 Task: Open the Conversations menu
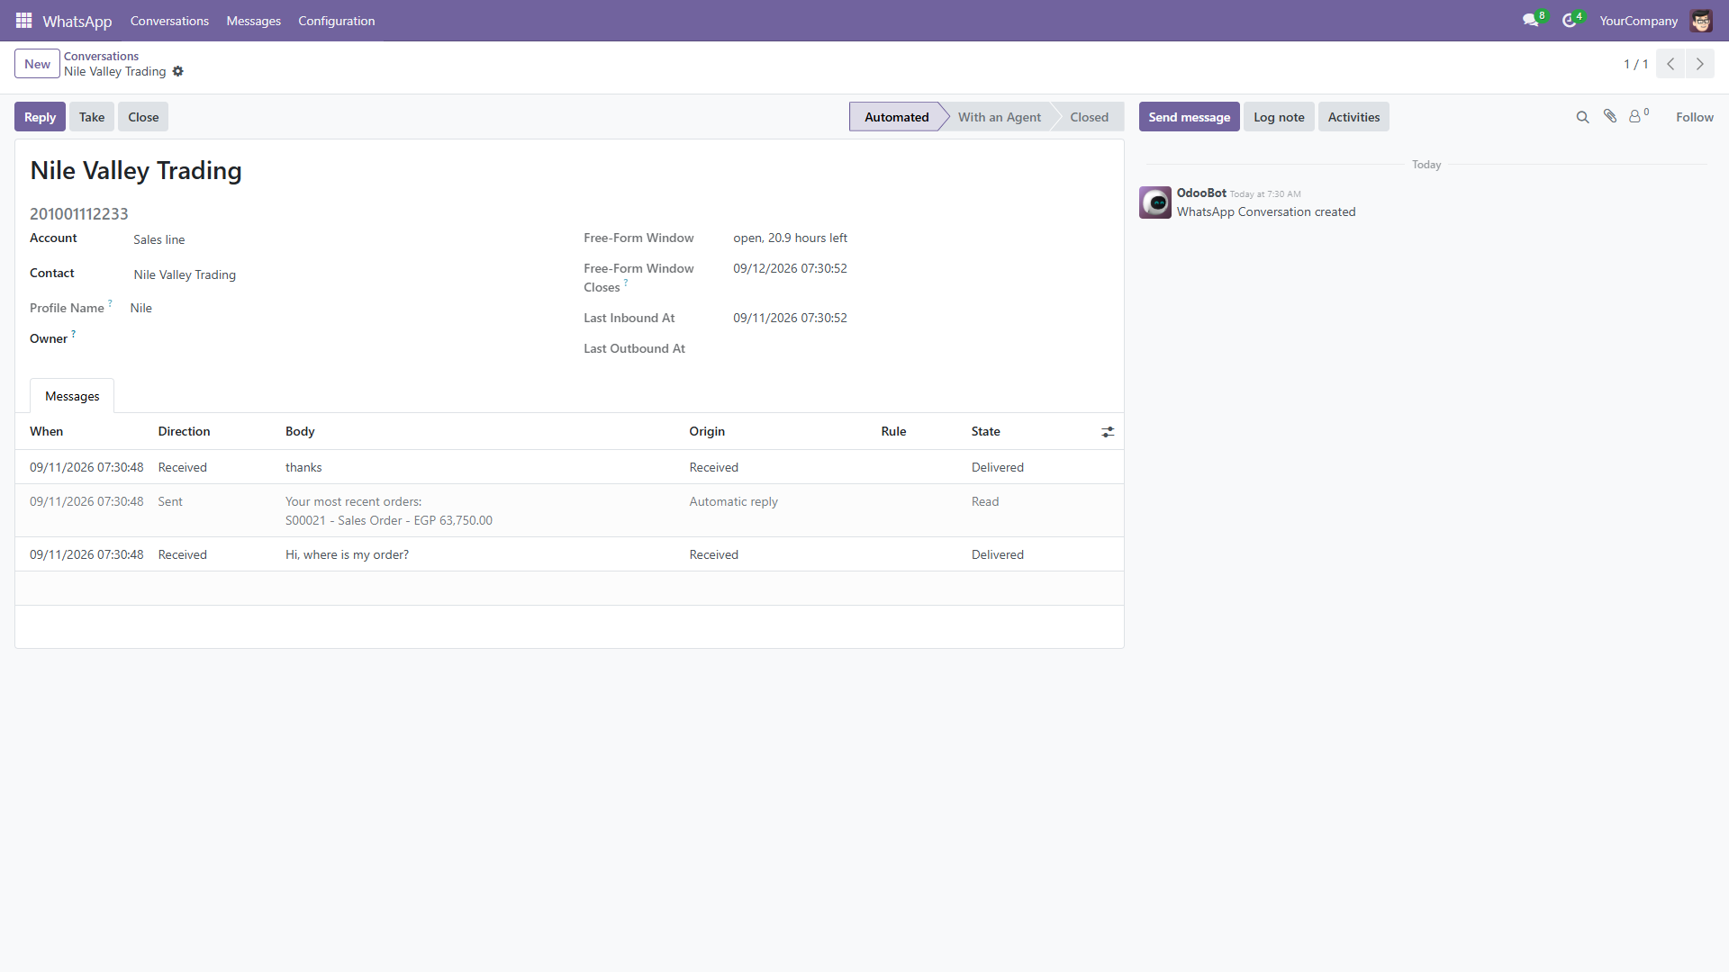point(169,21)
